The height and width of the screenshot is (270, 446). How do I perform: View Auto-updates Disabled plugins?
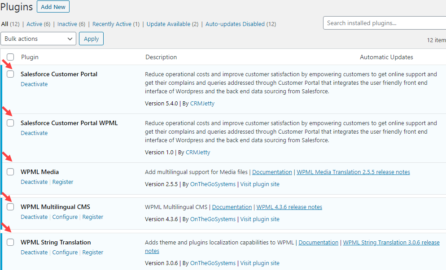click(x=236, y=24)
